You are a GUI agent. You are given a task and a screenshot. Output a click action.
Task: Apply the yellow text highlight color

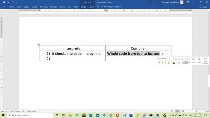click(169, 63)
